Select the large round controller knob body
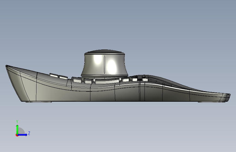Viewport: 236px width, 152px height. pyautogui.click(x=105, y=65)
